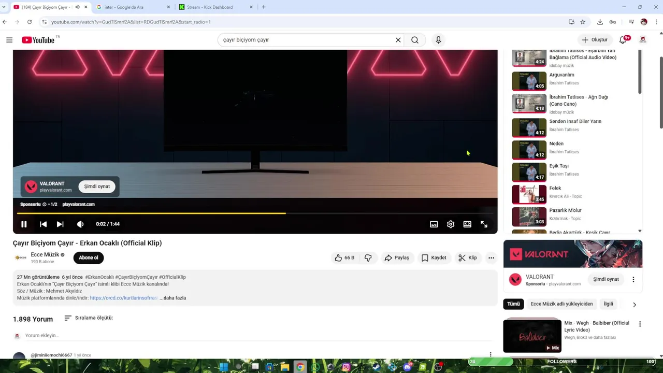
Task: Open Sıralama ölçütü sort dropdown
Action: (x=89, y=318)
